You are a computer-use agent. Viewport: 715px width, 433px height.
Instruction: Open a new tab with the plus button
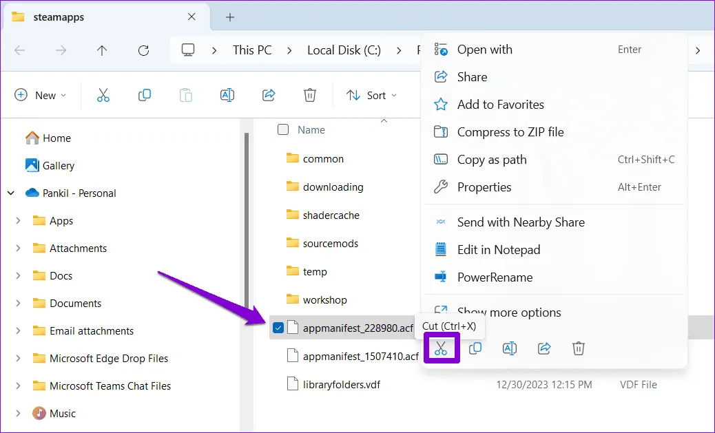click(229, 17)
